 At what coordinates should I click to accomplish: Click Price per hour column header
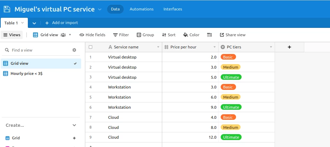coord(190,47)
